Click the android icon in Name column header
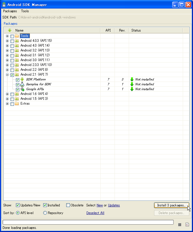The height and width of the screenshot is (232, 193). (x=10, y=30)
